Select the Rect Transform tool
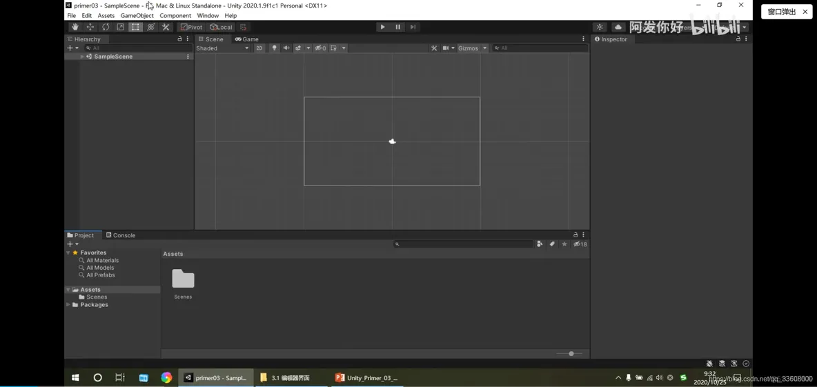 pyautogui.click(x=135, y=27)
